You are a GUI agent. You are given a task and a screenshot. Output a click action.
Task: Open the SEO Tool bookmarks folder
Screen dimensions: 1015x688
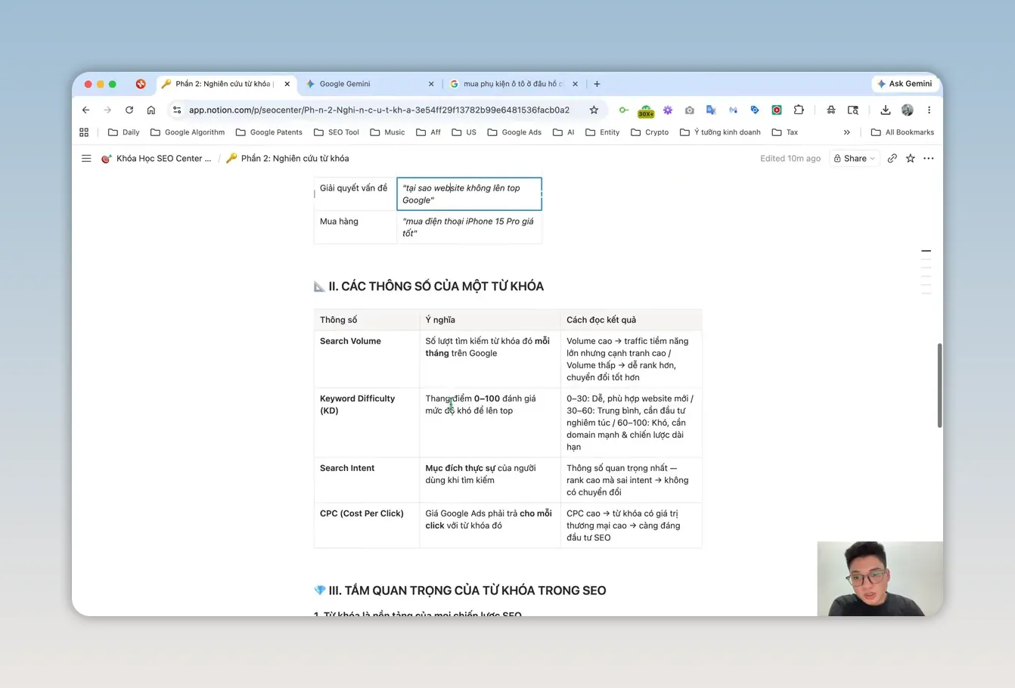click(337, 132)
